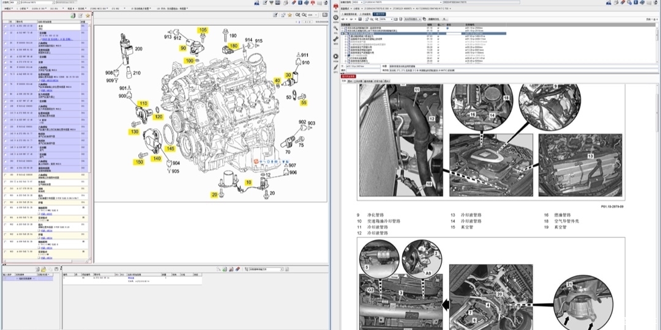Click callout 180 in the engine diagram
Viewport: 661px width, 330px height.
tap(233, 45)
